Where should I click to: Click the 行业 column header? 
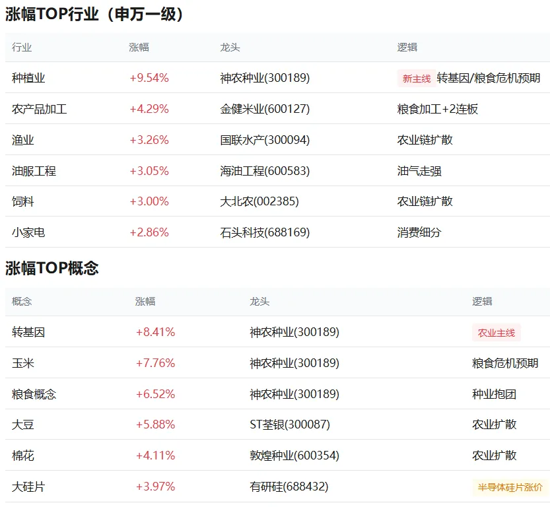22,48
